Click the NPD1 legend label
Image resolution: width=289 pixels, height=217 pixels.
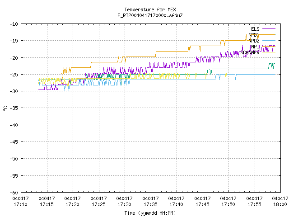tap(254, 35)
